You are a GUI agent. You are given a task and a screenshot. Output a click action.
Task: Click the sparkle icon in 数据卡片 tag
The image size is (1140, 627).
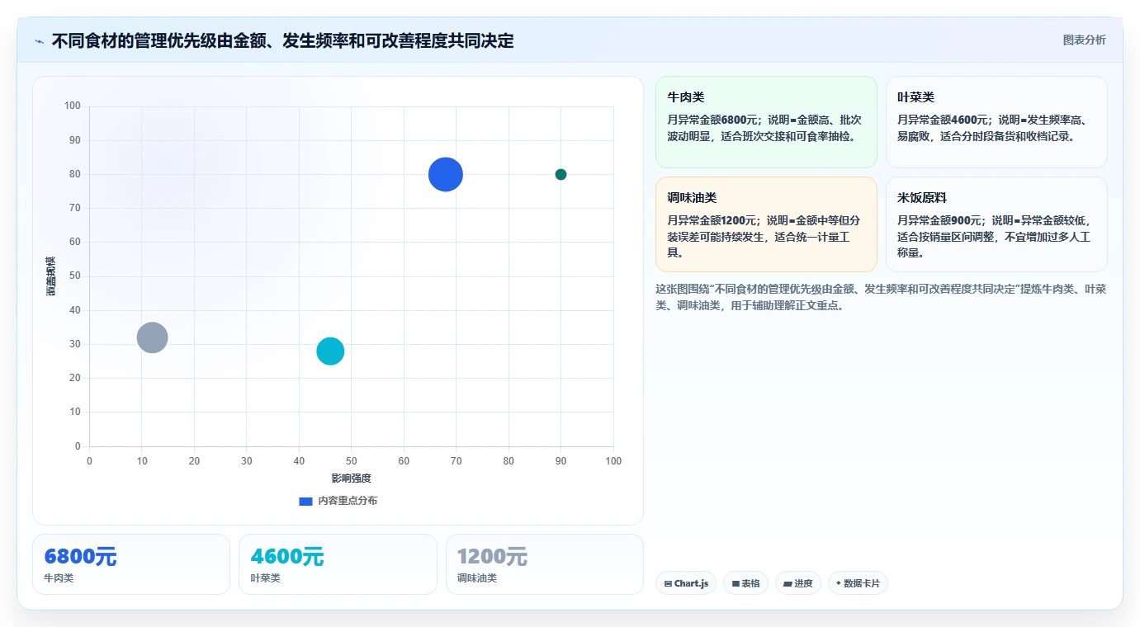(x=839, y=583)
